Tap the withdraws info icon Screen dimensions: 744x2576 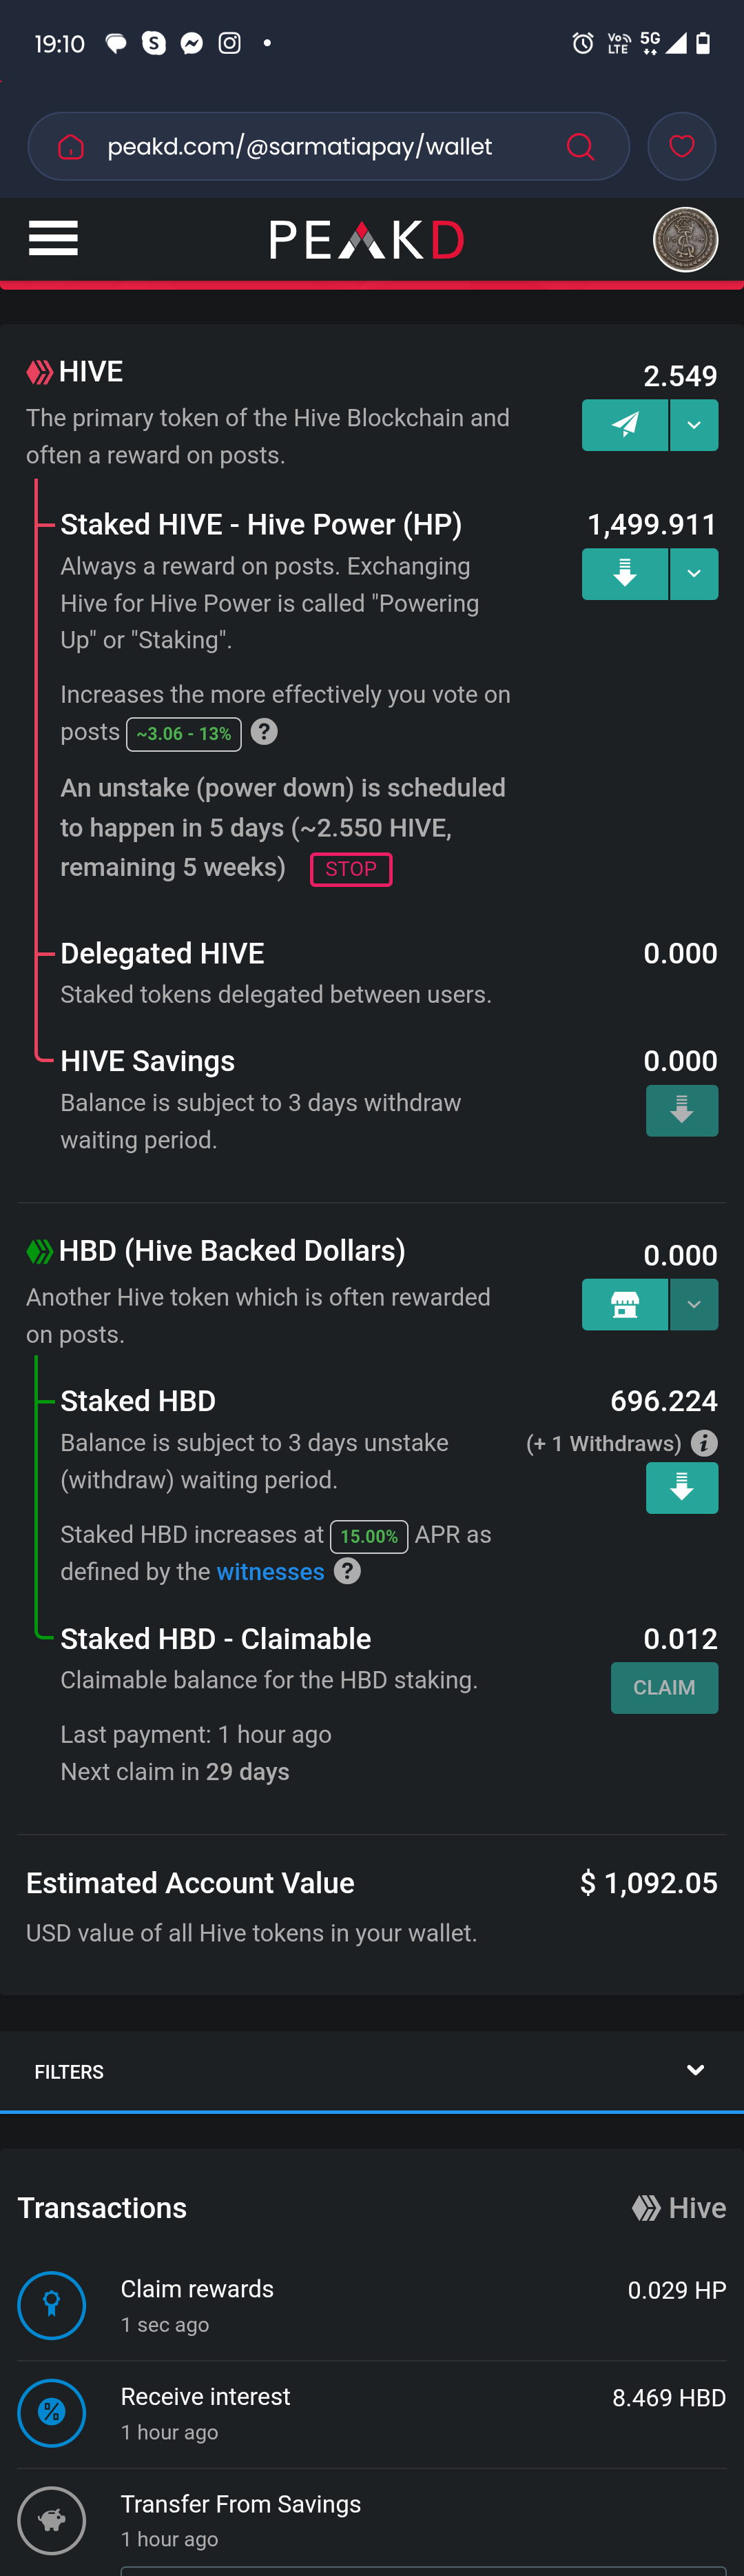tap(704, 1443)
